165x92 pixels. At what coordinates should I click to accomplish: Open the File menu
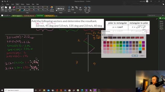tap(2, 4)
